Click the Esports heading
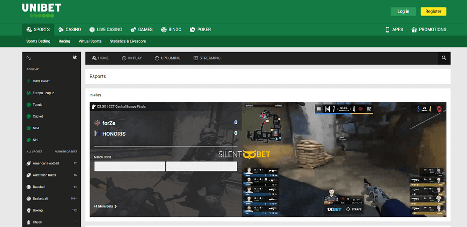This screenshot has width=467, height=227. point(98,76)
